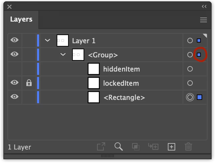Click Export for Screens icon
215x164 pixels.
click(x=101, y=146)
